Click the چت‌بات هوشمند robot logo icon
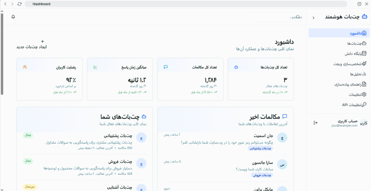371x191 pixels. point(364,17)
